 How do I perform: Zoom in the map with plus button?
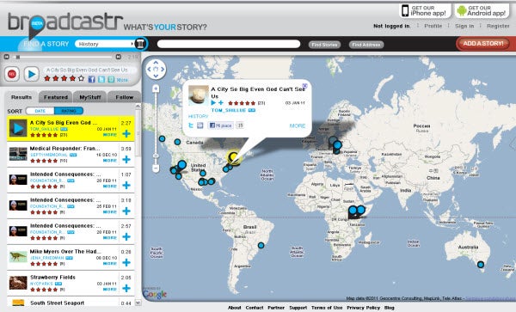coord(156,89)
